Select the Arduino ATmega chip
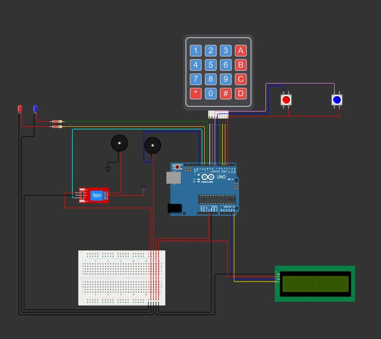Viewport: 381px width, 339px height. click(217, 199)
